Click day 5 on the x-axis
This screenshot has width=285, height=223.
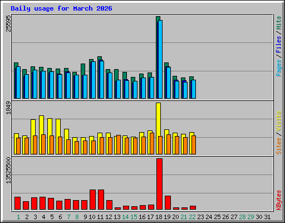click(x=52, y=217)
